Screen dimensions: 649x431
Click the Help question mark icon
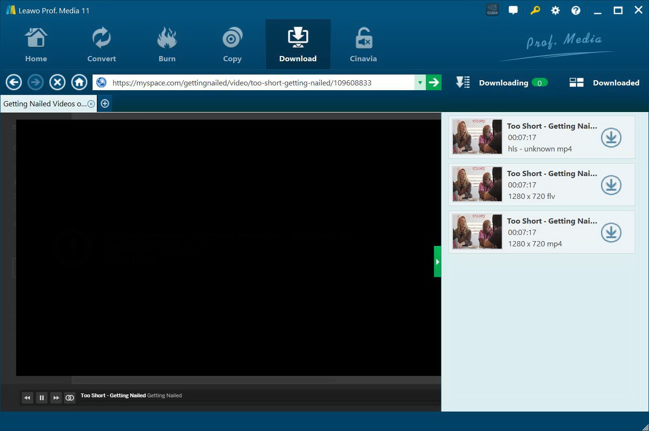click(575, 10)
